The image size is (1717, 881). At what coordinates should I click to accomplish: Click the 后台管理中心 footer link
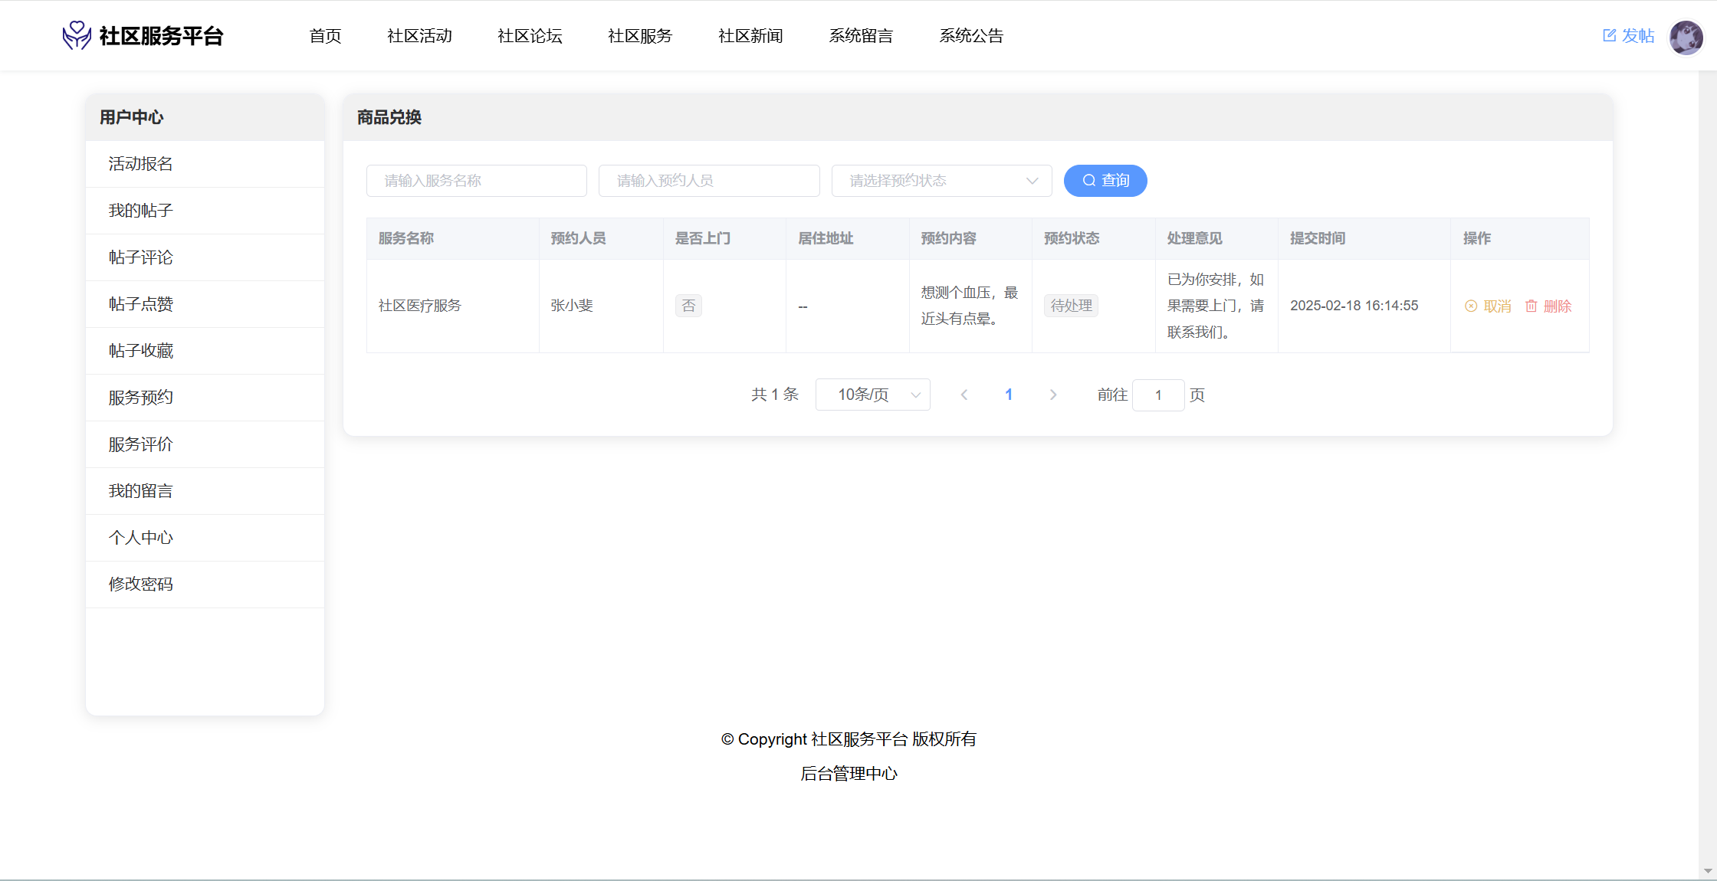(x=849, y=774)
